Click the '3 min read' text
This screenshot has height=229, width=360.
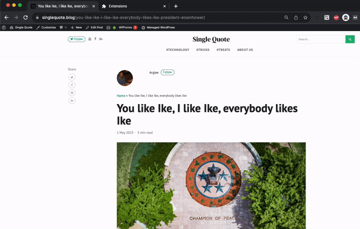(145, 133)
